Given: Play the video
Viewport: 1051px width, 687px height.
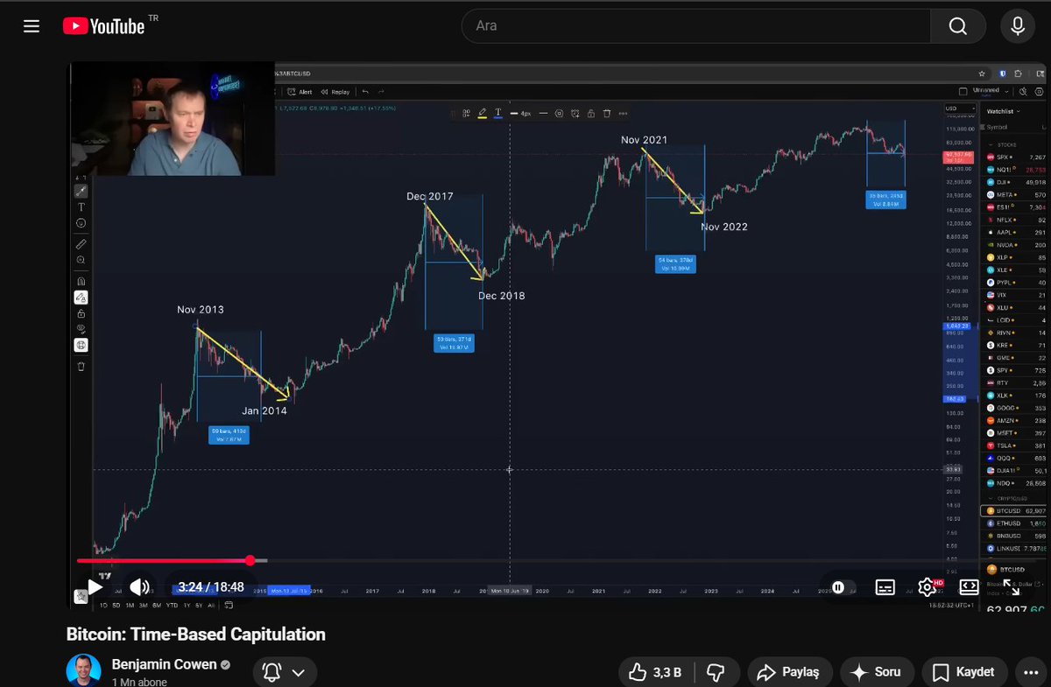Looking at the screenshot, I should click(x=95, y=587).
